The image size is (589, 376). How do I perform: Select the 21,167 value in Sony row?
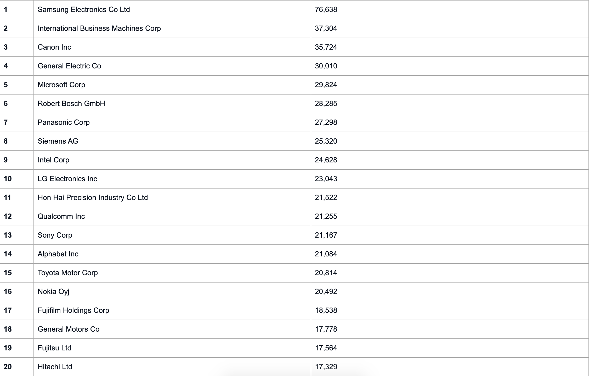pos(326,235)
